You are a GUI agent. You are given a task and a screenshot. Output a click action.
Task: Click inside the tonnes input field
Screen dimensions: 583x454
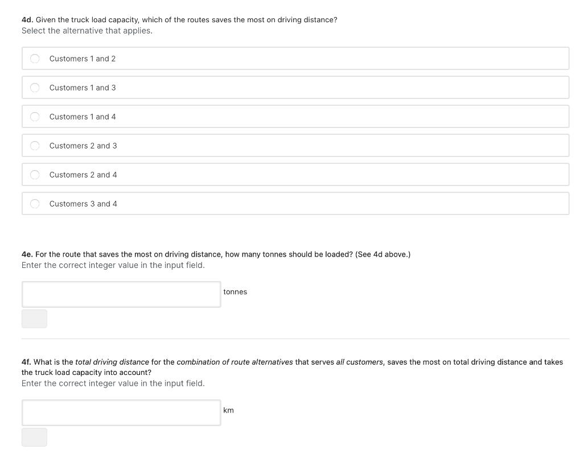pos(121,294)
